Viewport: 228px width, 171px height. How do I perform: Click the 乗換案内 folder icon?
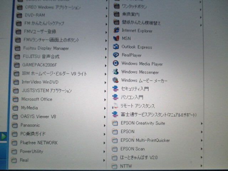point(116,14)
